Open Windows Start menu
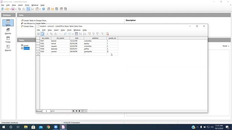 click(4, 127)
